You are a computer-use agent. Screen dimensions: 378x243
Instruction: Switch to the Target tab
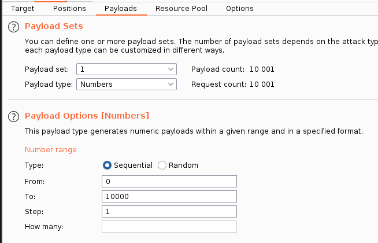click(23, 9)
